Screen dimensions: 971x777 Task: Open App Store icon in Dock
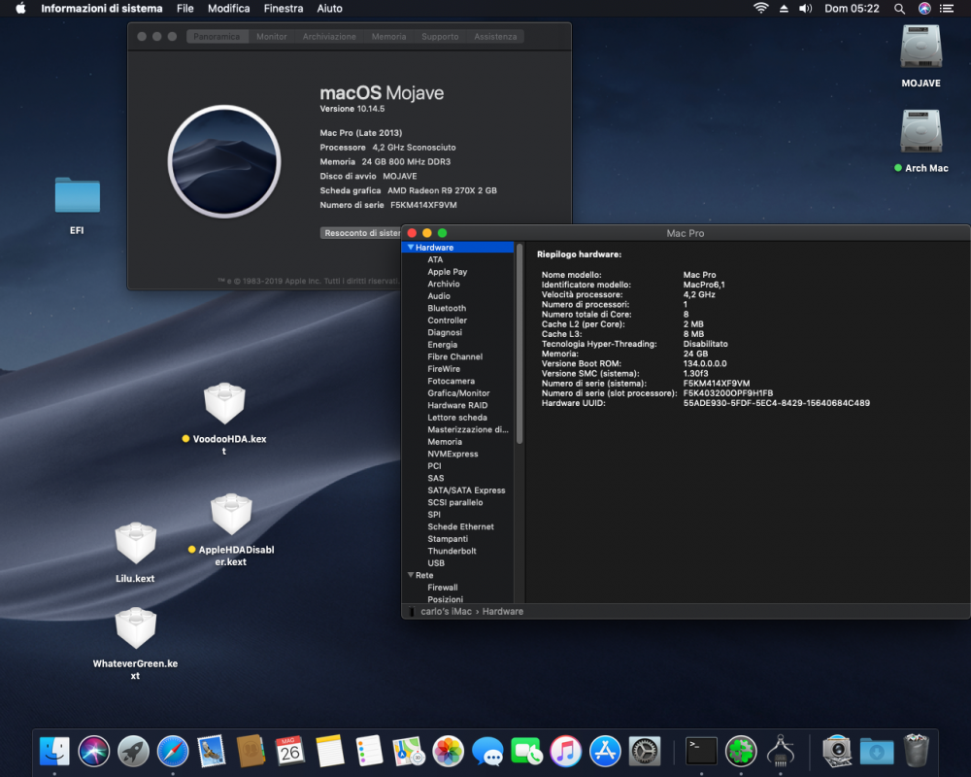pos(605,751)
